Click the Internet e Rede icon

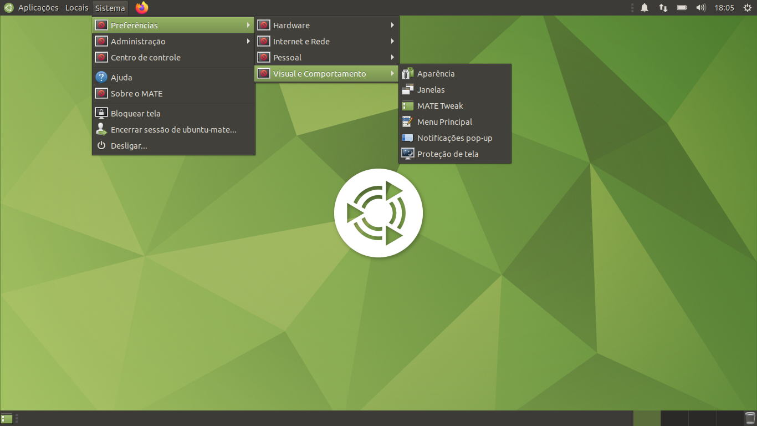tap(264, 42)
